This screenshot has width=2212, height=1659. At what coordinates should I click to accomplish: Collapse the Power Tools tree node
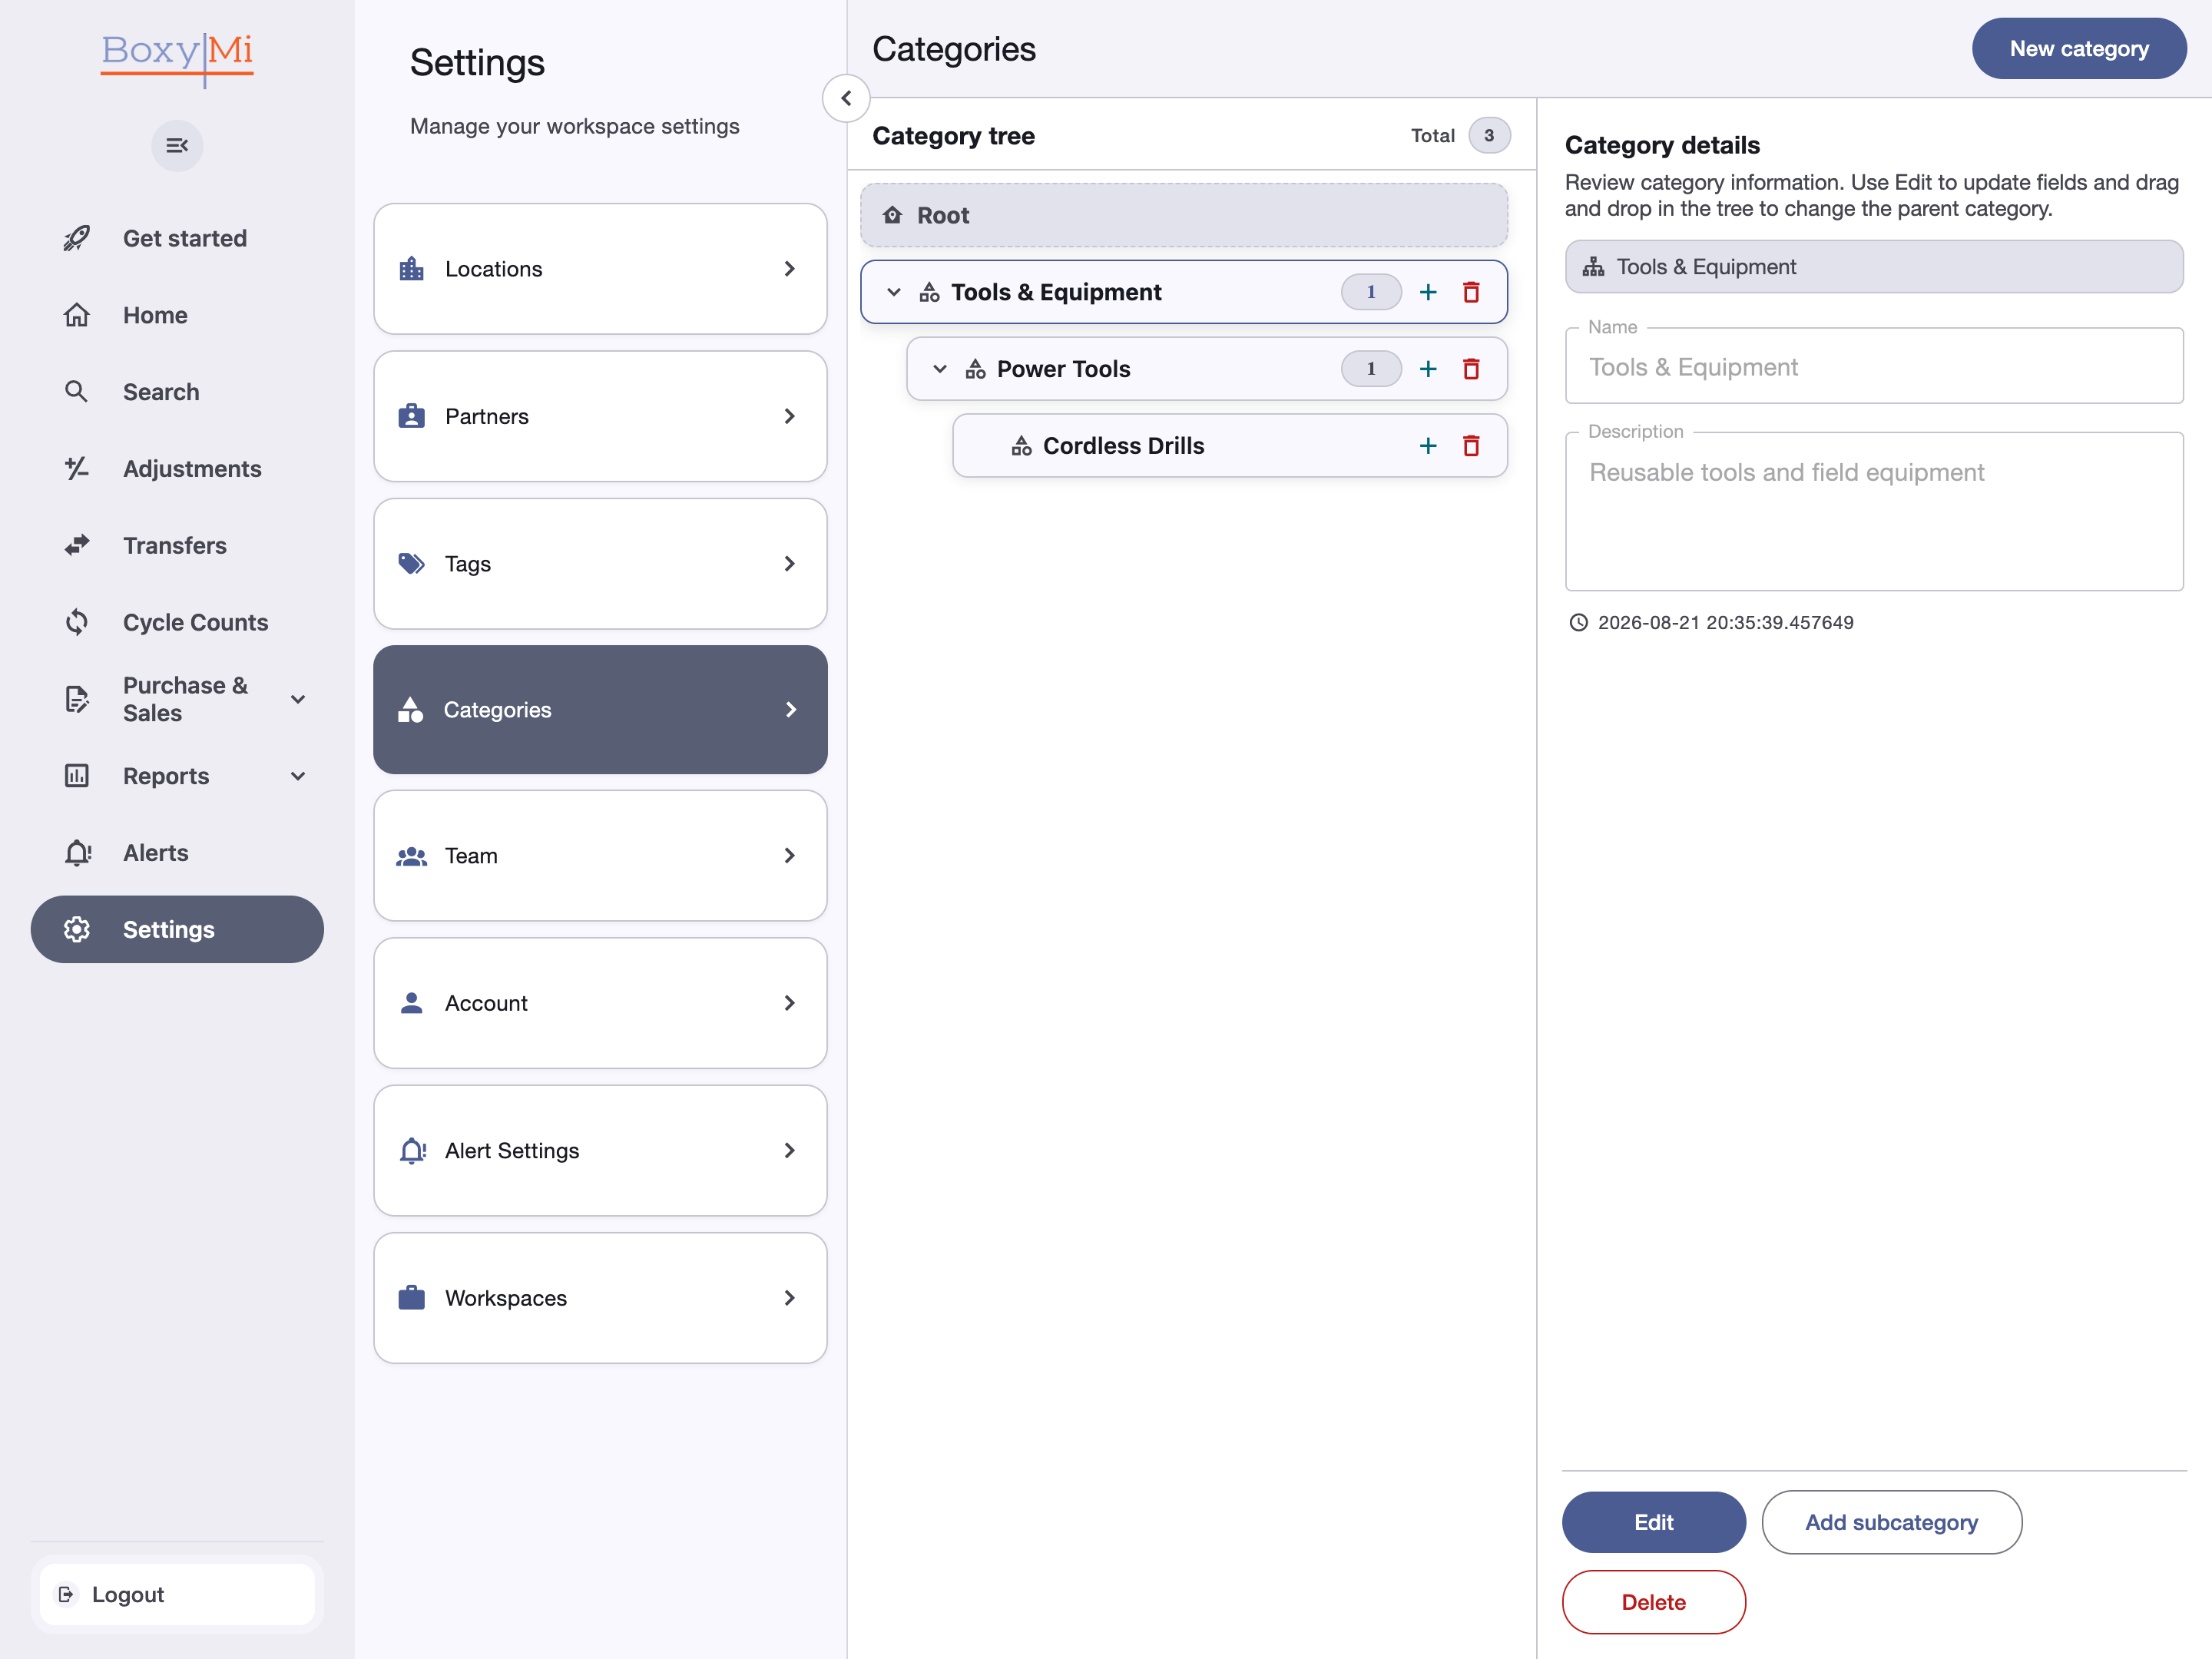940,369
